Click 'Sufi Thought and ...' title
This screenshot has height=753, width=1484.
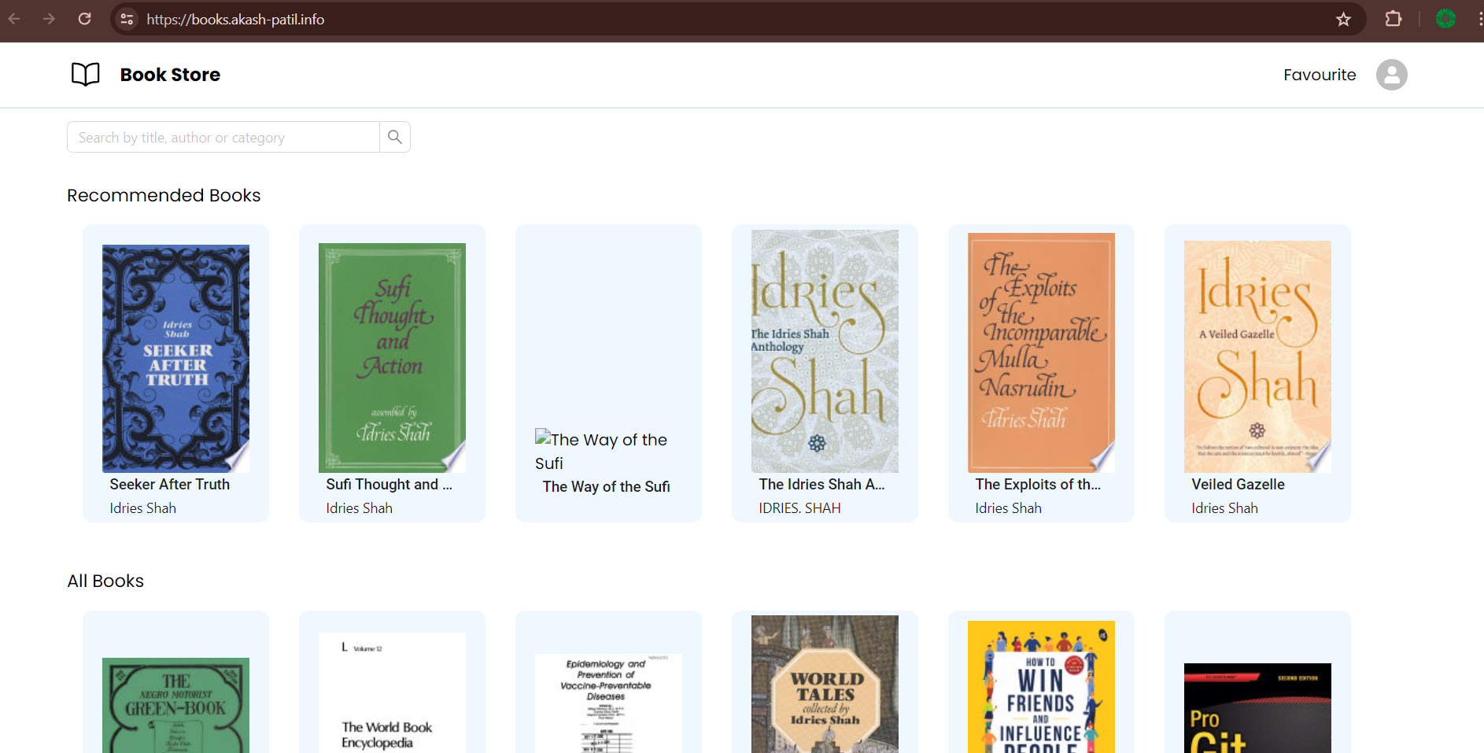pyautogui.click(x=389, y=485)
